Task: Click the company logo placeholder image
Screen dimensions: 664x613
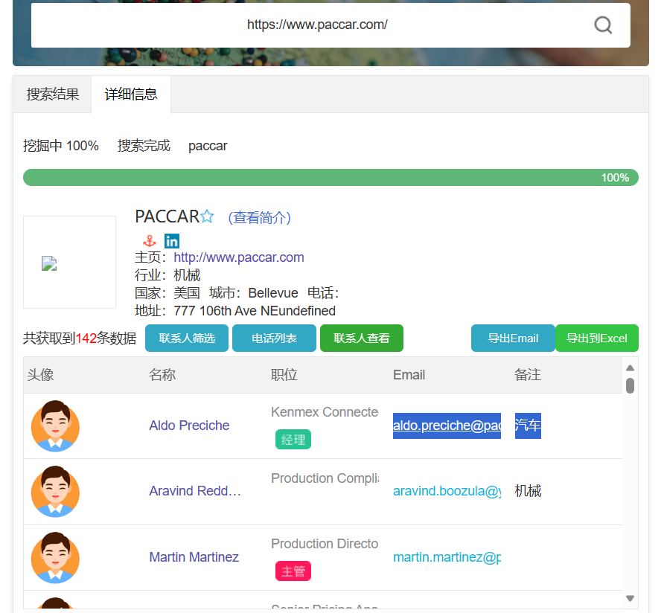Action: click(50, 263)
